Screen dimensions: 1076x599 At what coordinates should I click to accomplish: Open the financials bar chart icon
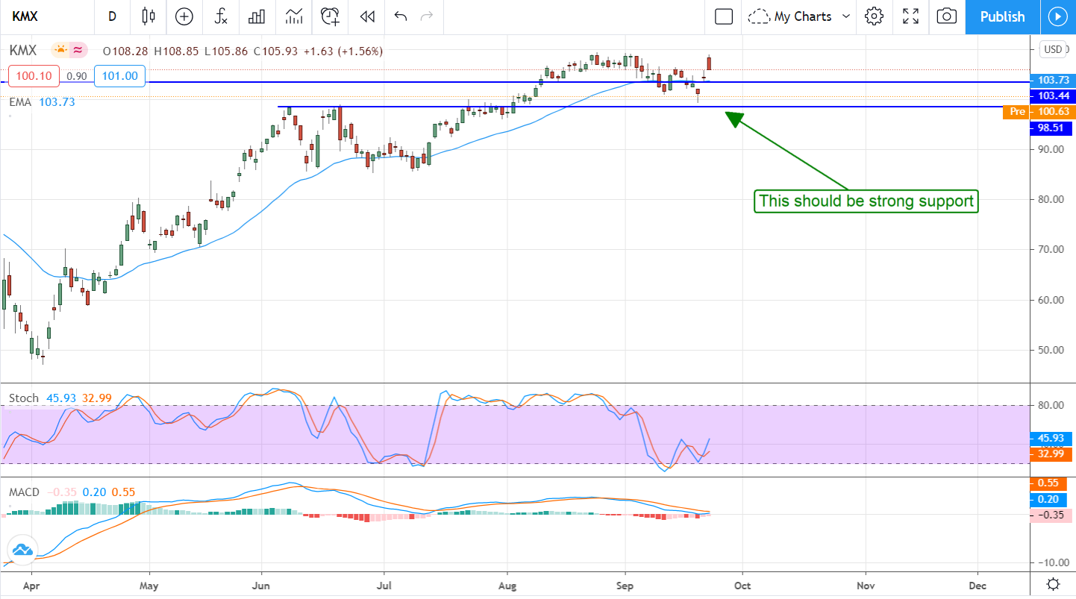point(257,16)
